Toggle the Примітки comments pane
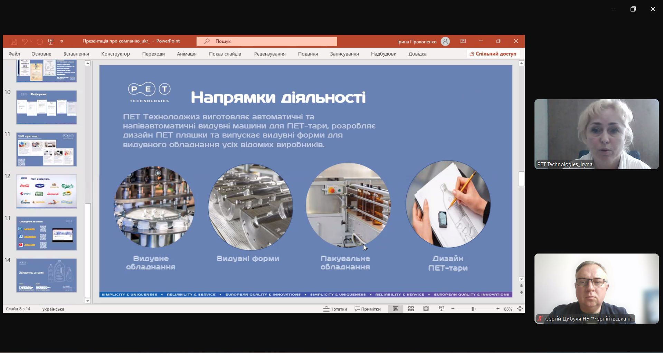This screenshot has height=353, width=663. click(x=368, y=309)
